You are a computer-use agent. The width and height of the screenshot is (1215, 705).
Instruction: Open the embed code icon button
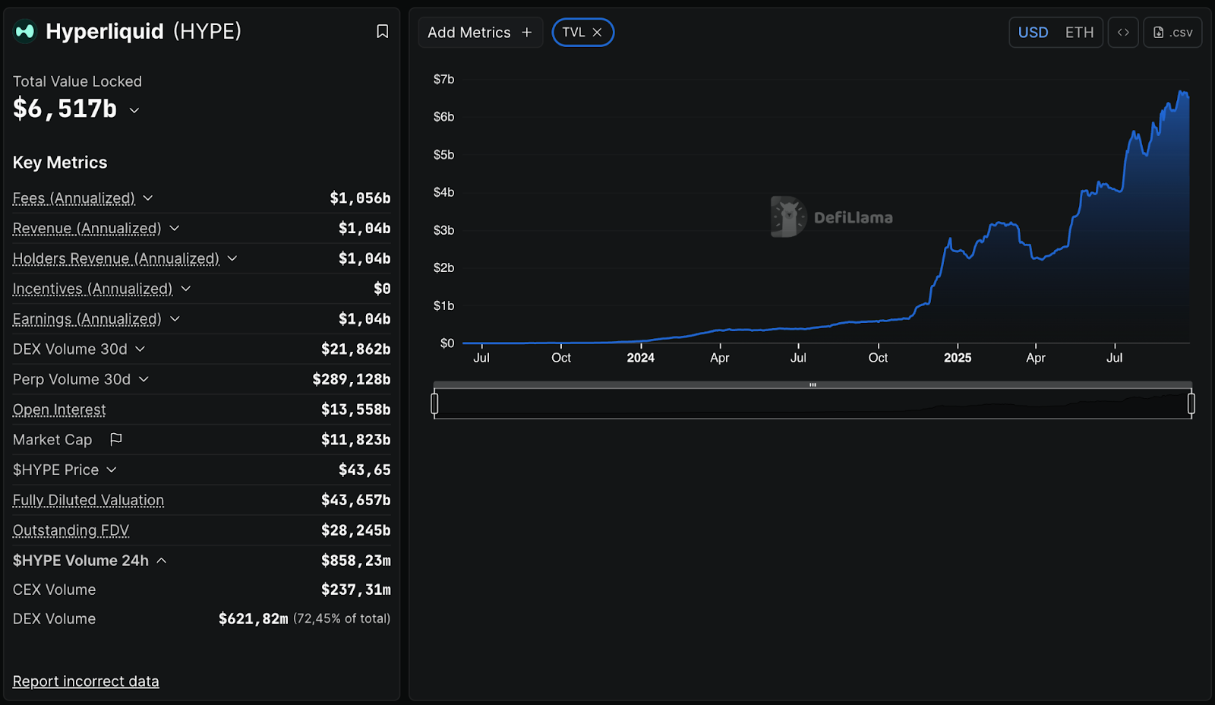click(1123, 33)
